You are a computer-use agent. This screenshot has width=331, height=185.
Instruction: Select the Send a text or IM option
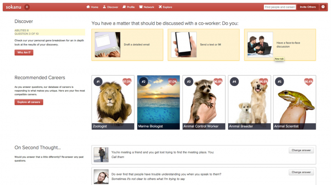pyautogui.click(x=204, y=45)
